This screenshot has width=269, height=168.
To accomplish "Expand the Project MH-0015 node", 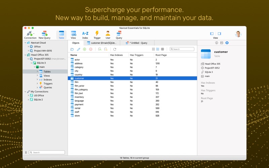I will click(28, 51).
